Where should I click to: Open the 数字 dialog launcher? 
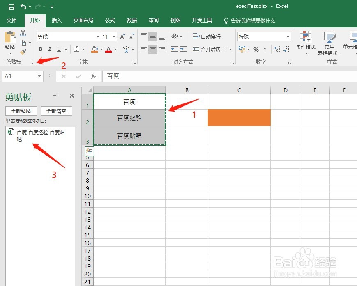point(290,63)
